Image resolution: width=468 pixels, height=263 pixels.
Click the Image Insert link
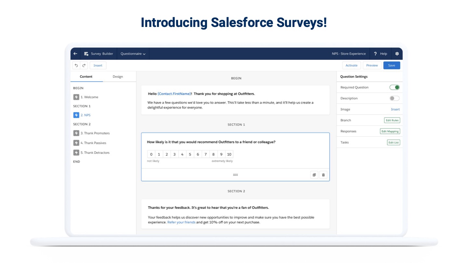point(395,109)
